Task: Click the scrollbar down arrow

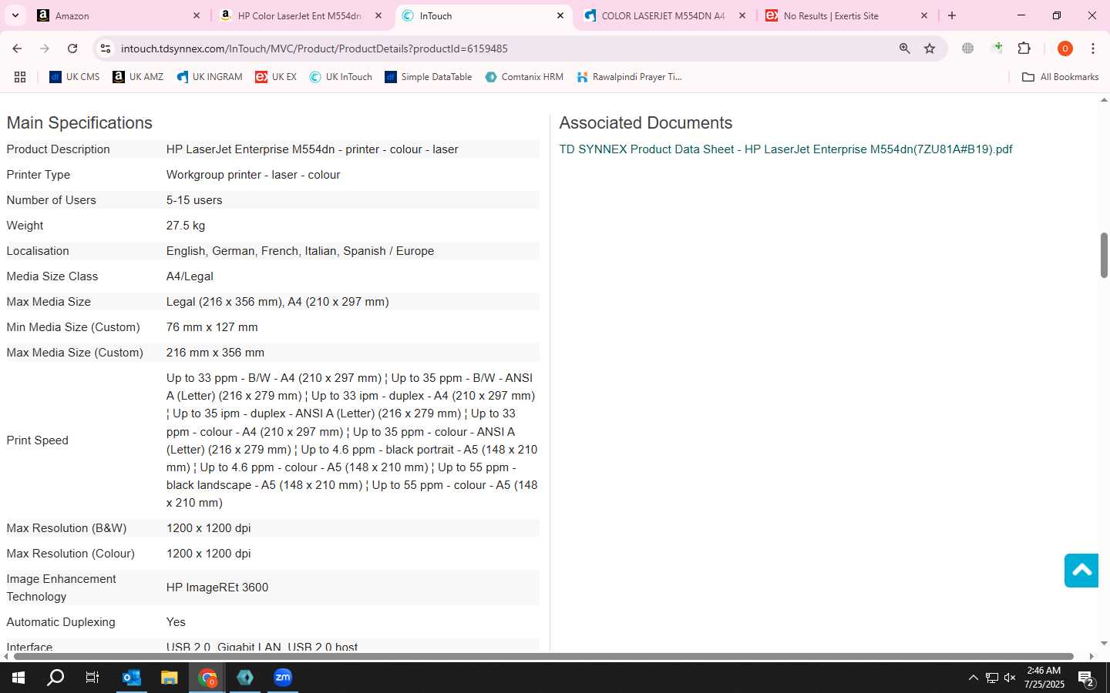Action: 1104,644
